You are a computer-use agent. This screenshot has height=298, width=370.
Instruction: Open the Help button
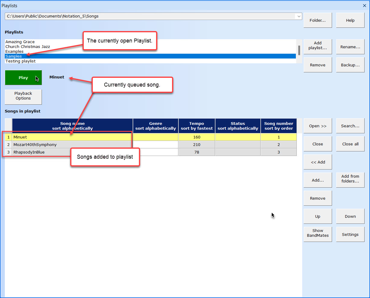point(350,20)
